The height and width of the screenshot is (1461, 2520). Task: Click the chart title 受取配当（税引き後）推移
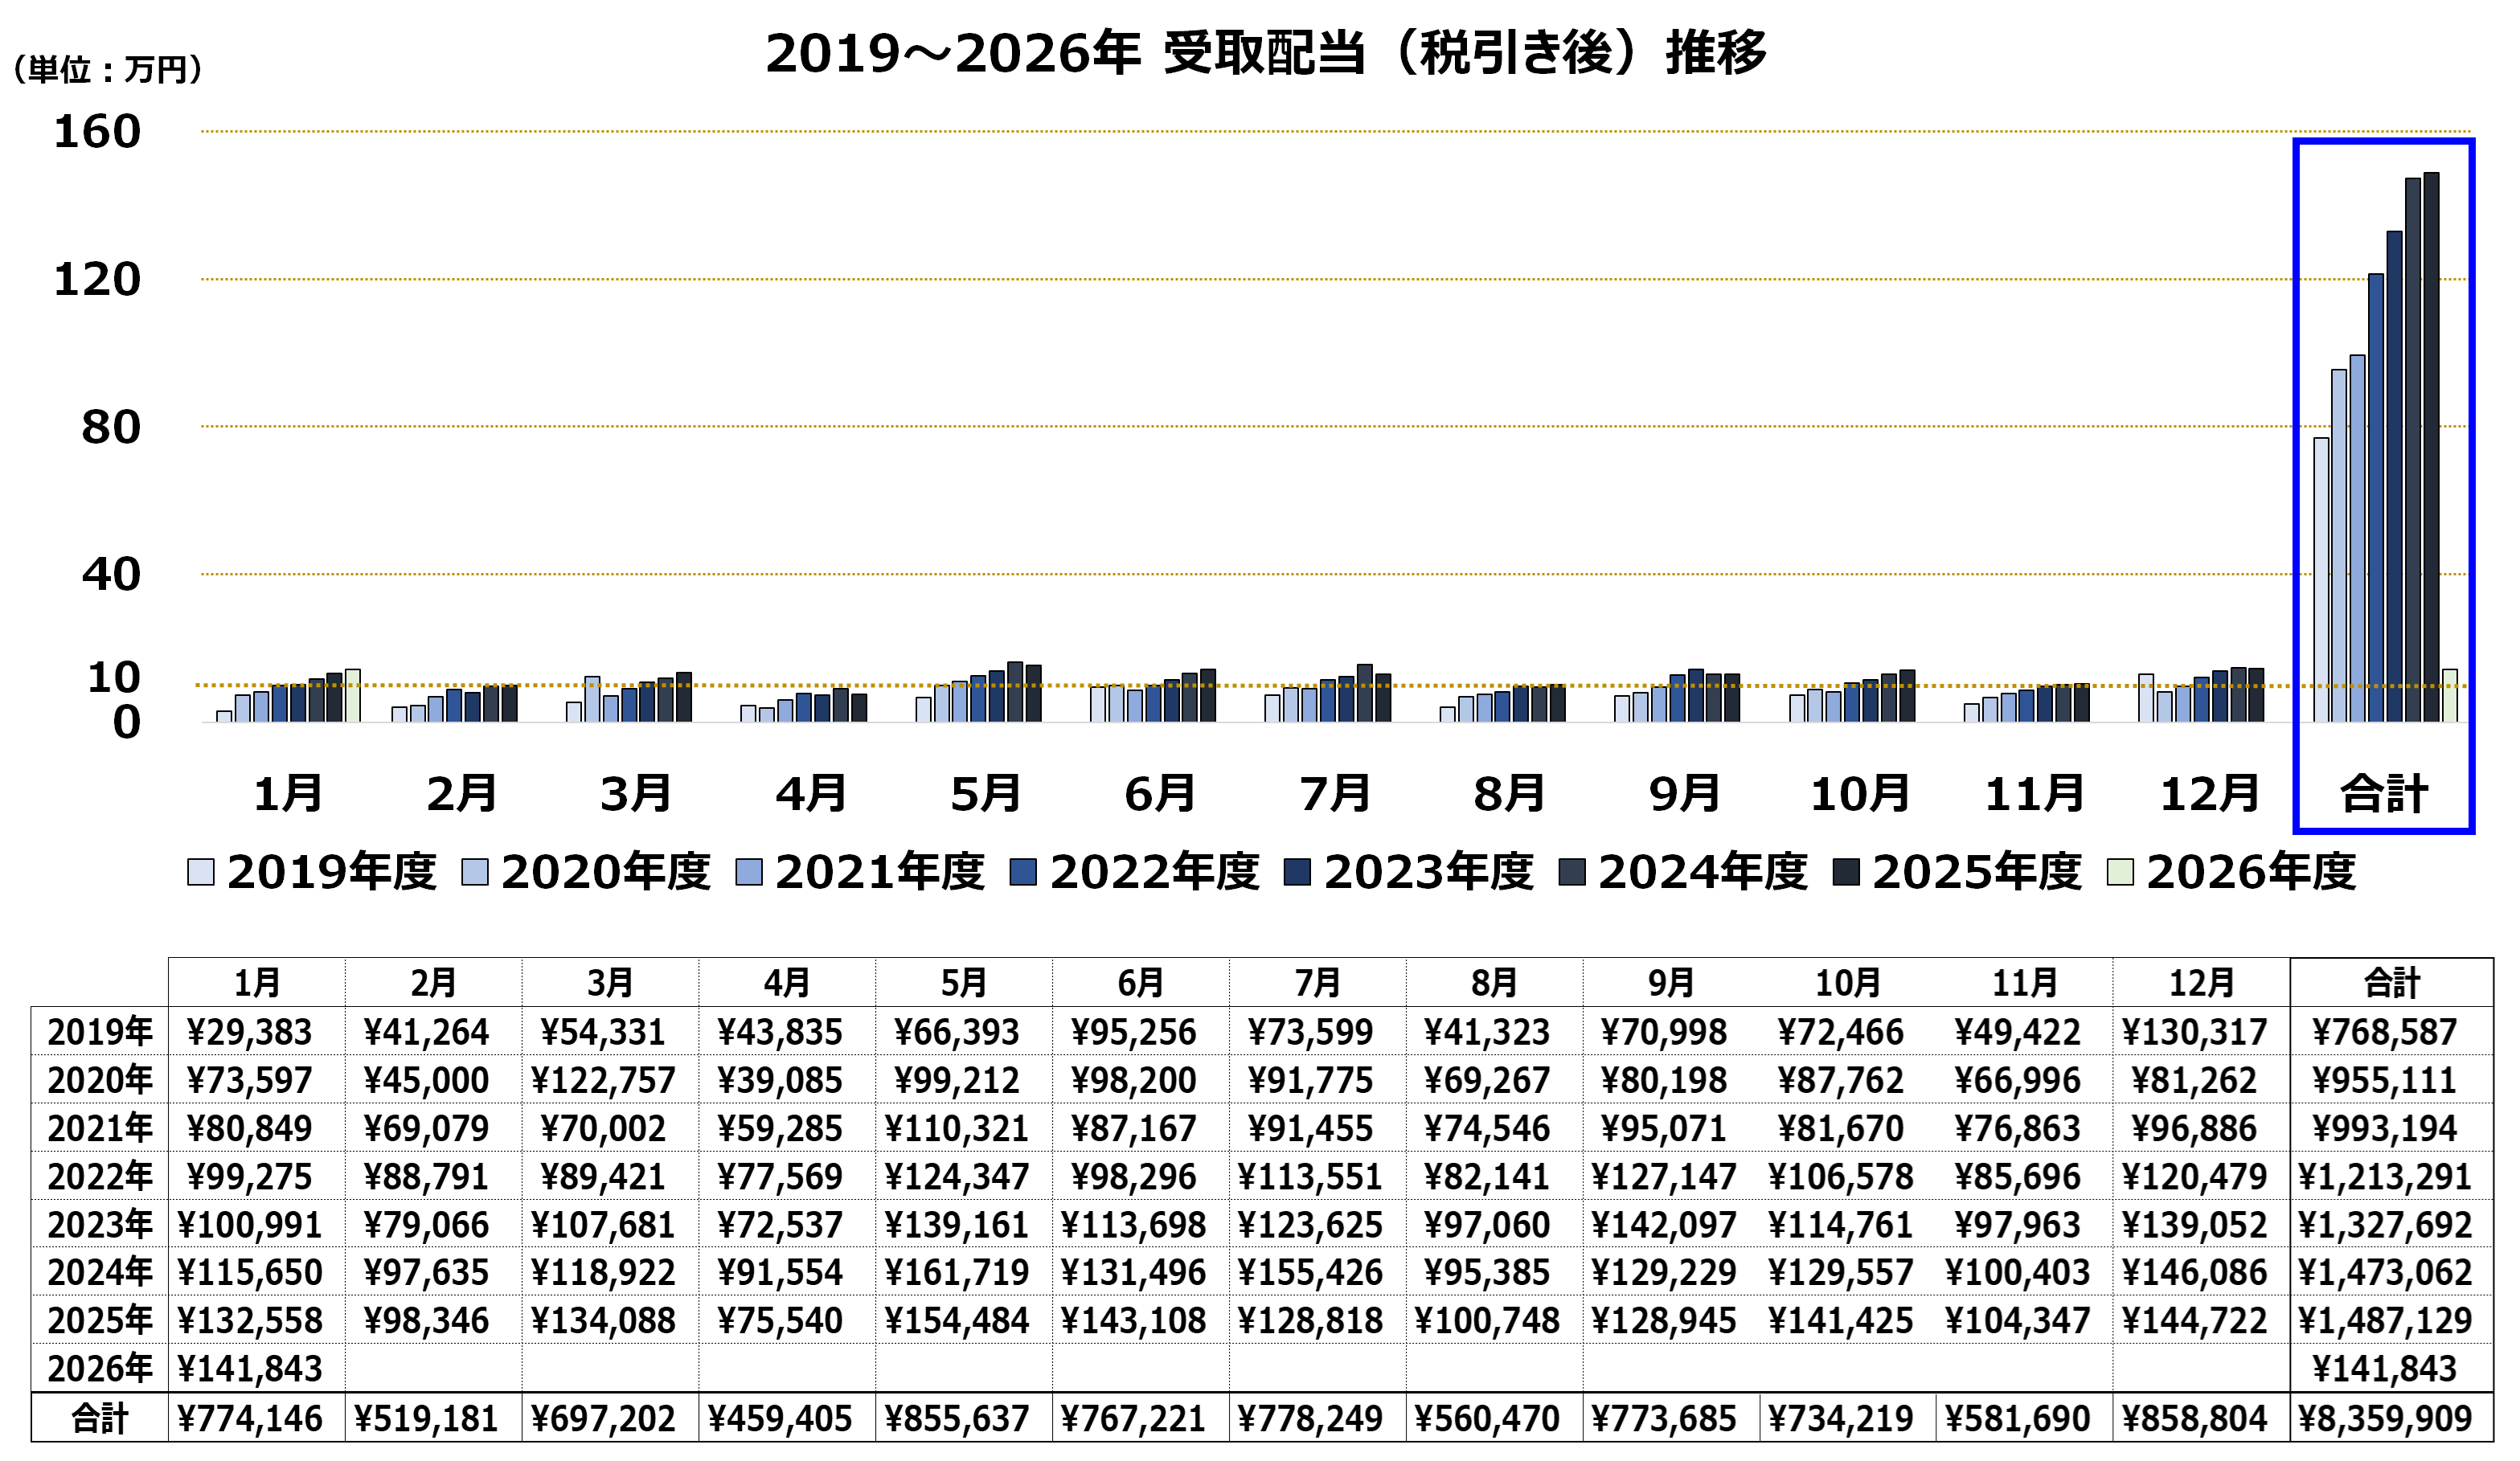[1266, 53]
